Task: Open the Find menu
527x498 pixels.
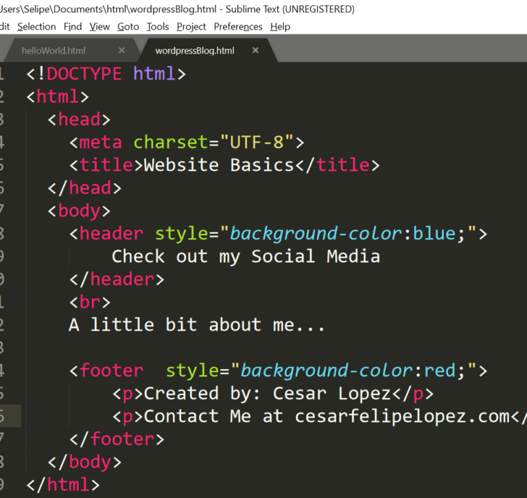Action: click(x=72, y=27)
